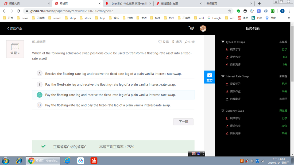The image size is (294, 165).
Task: Switch to the 解析页 browser tab
Action: click(77, 3)
